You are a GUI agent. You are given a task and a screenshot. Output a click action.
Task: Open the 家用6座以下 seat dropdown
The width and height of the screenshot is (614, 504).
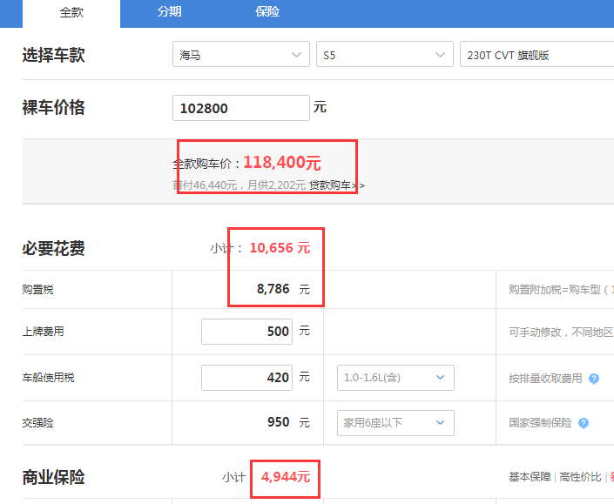pyautogui.click(x=395, y=423)
